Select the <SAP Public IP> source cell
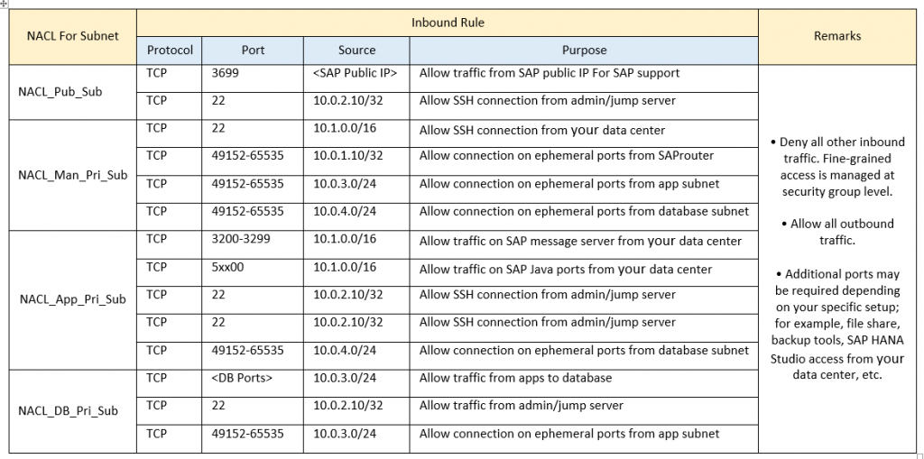This screenshot has height=459, width=924. point(356,78)
